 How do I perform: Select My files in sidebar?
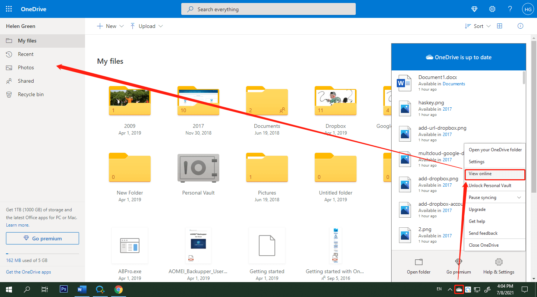point(43,41)
